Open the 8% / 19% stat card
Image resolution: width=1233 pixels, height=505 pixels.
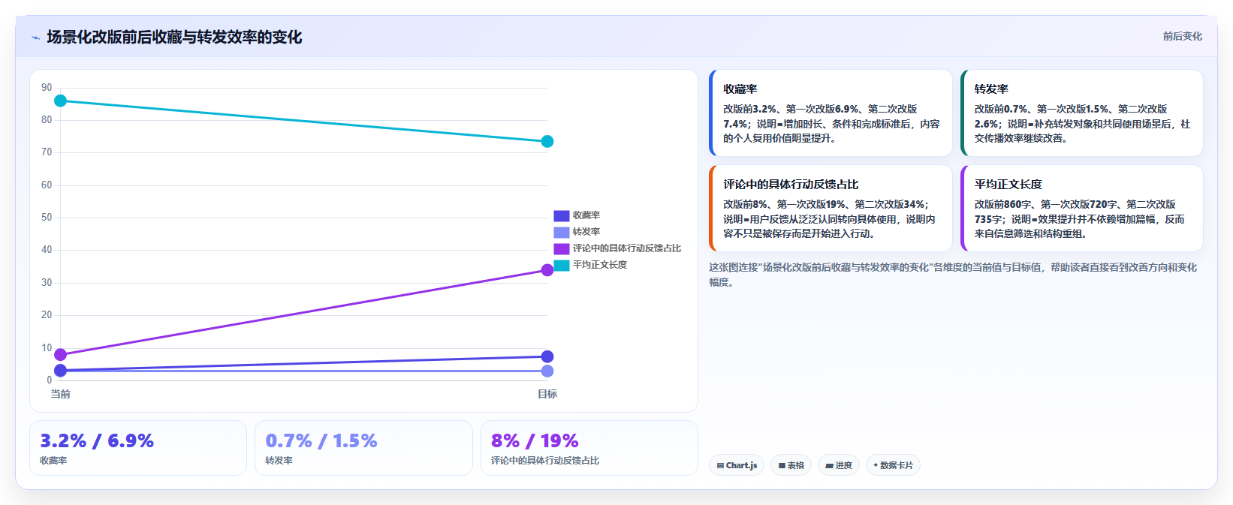[x=589, y=448]
